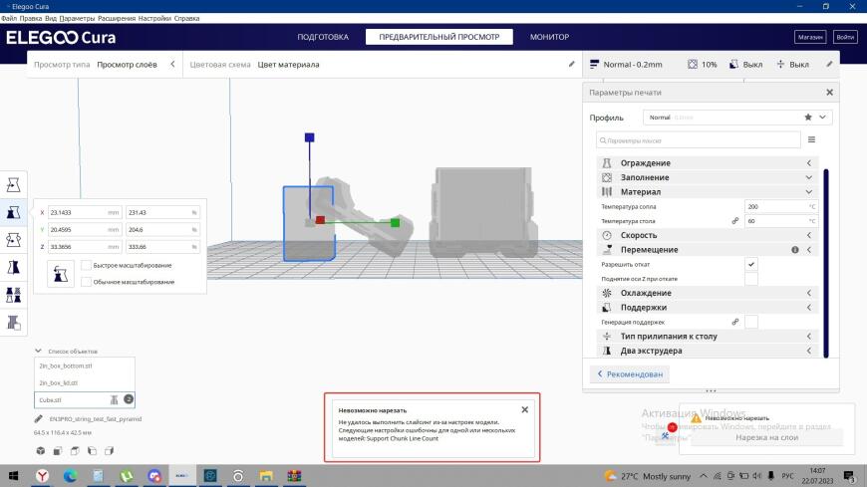The height and width of the screenshot is (487, 867).
Task: Open Microsoft Edge from taskbar
Action: [70, 476]
